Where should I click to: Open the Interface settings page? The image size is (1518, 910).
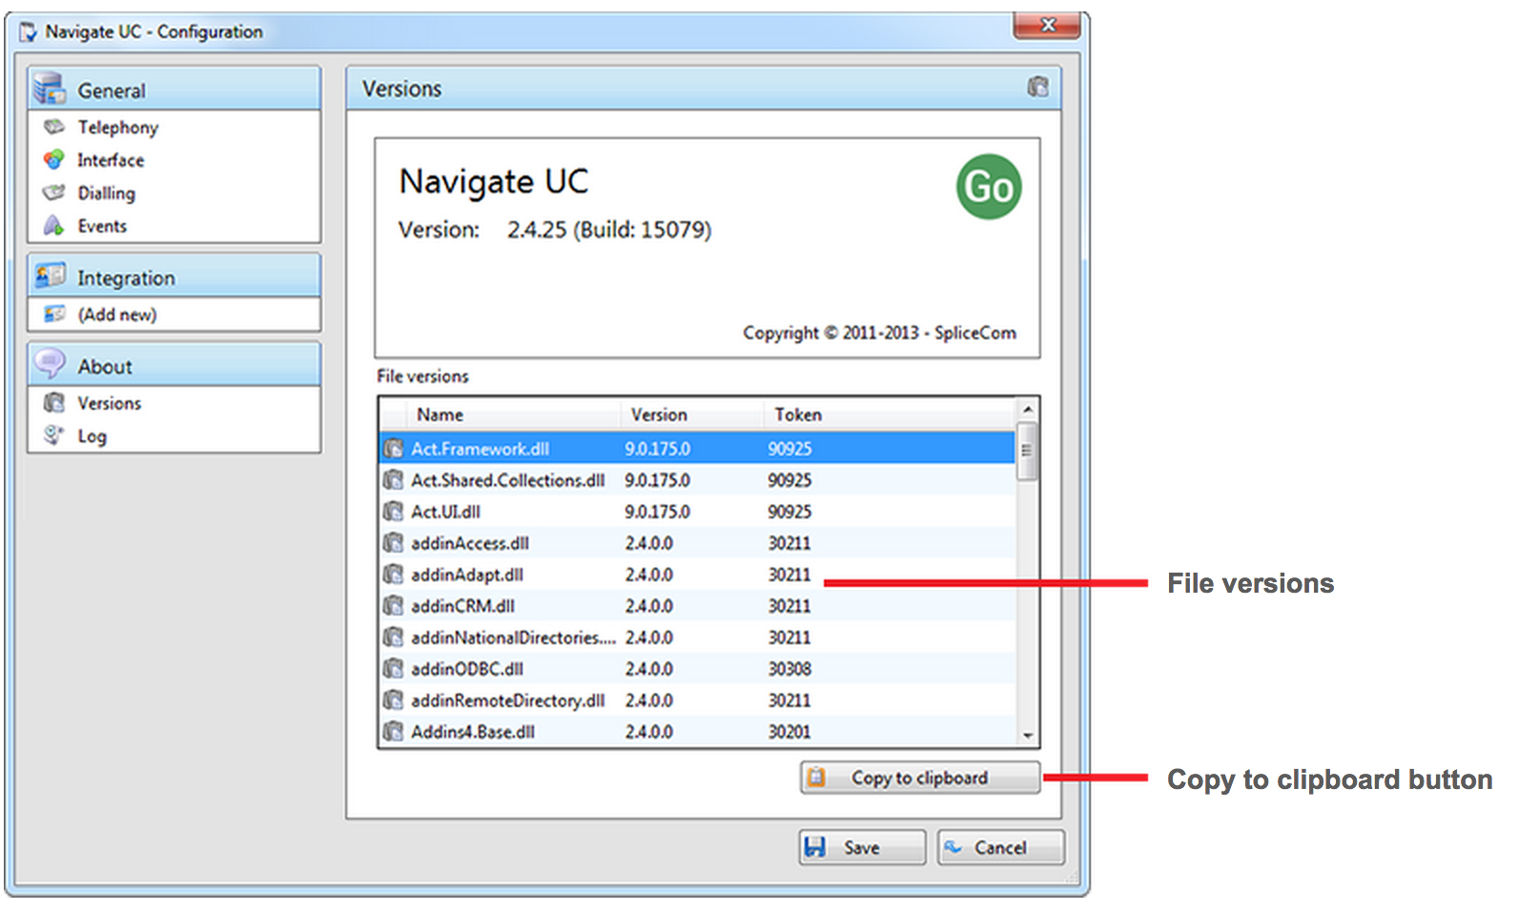[111, 160]
